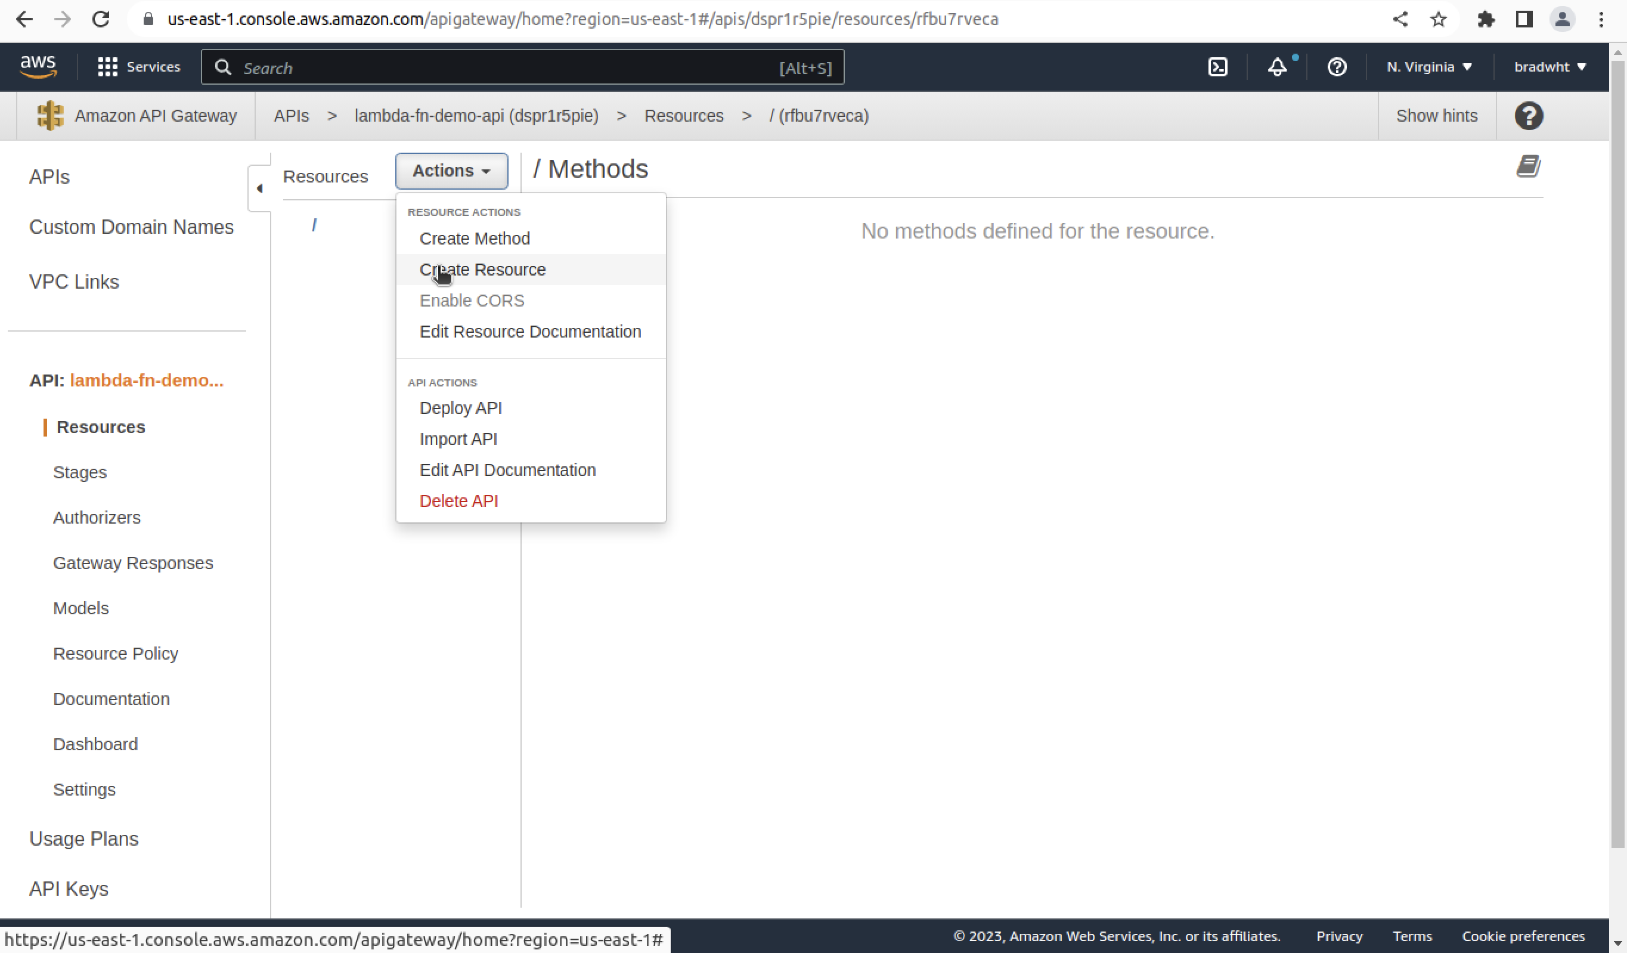Open Models in the API sidebar

click(x=80, y=608)
